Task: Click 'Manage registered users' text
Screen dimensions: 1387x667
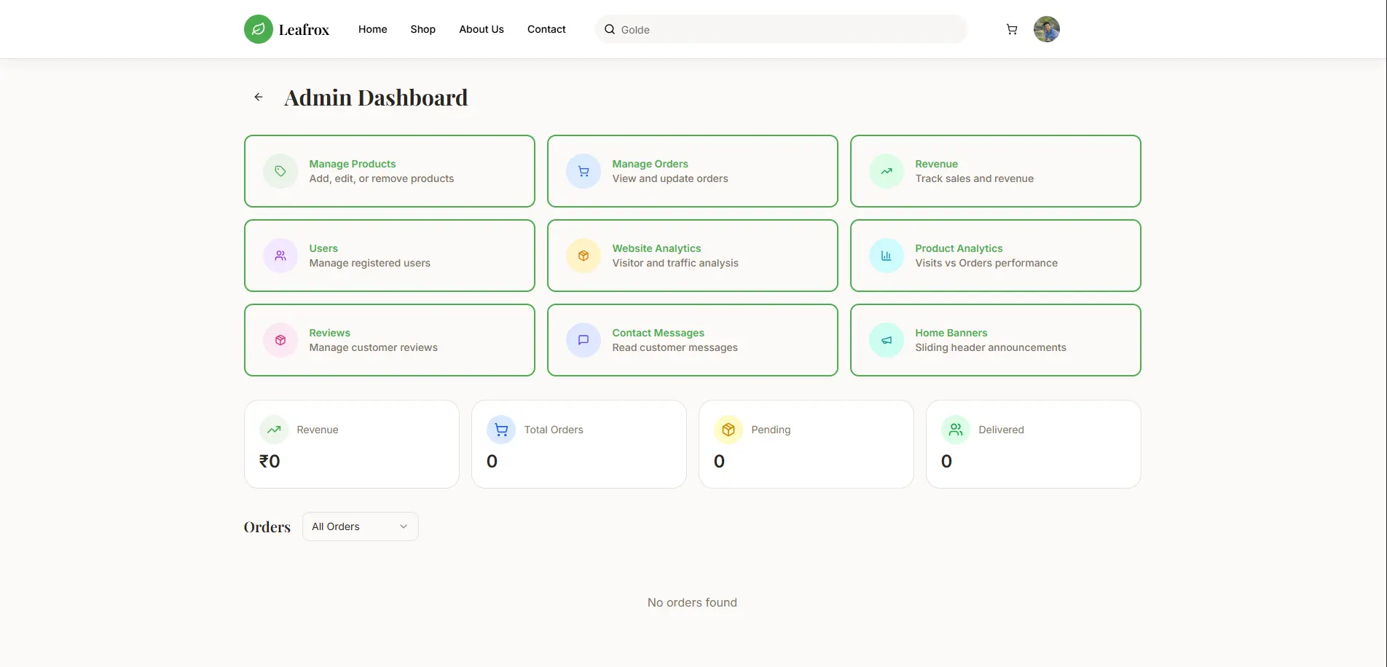Action: [x=370, y=263]
